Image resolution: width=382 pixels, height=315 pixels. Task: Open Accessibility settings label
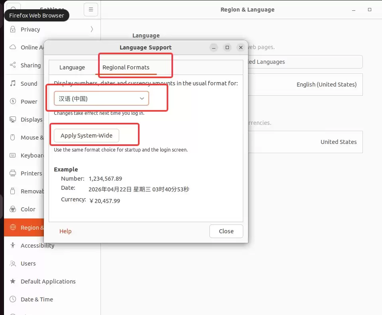pos(37,246)
